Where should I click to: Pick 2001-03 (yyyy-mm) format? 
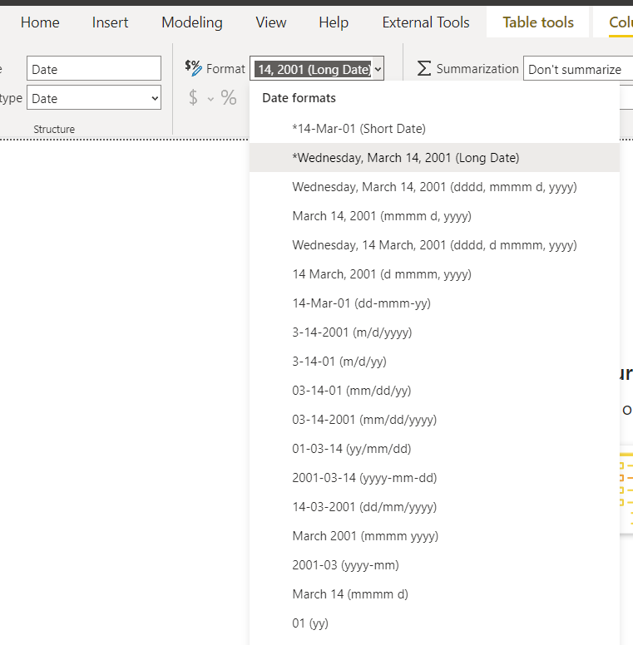[435, 565]
